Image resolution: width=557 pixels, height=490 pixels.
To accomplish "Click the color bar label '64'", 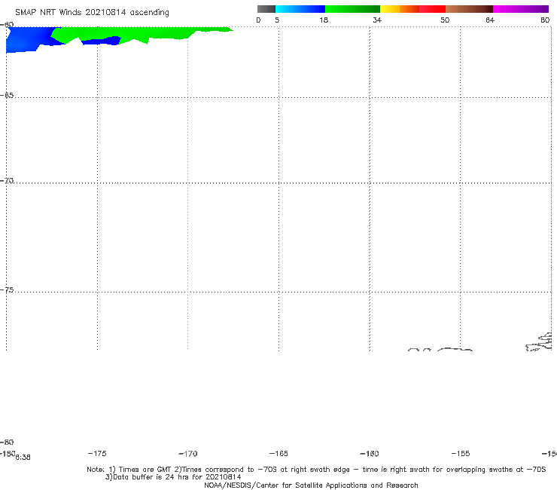I will (x=490, y=20).
